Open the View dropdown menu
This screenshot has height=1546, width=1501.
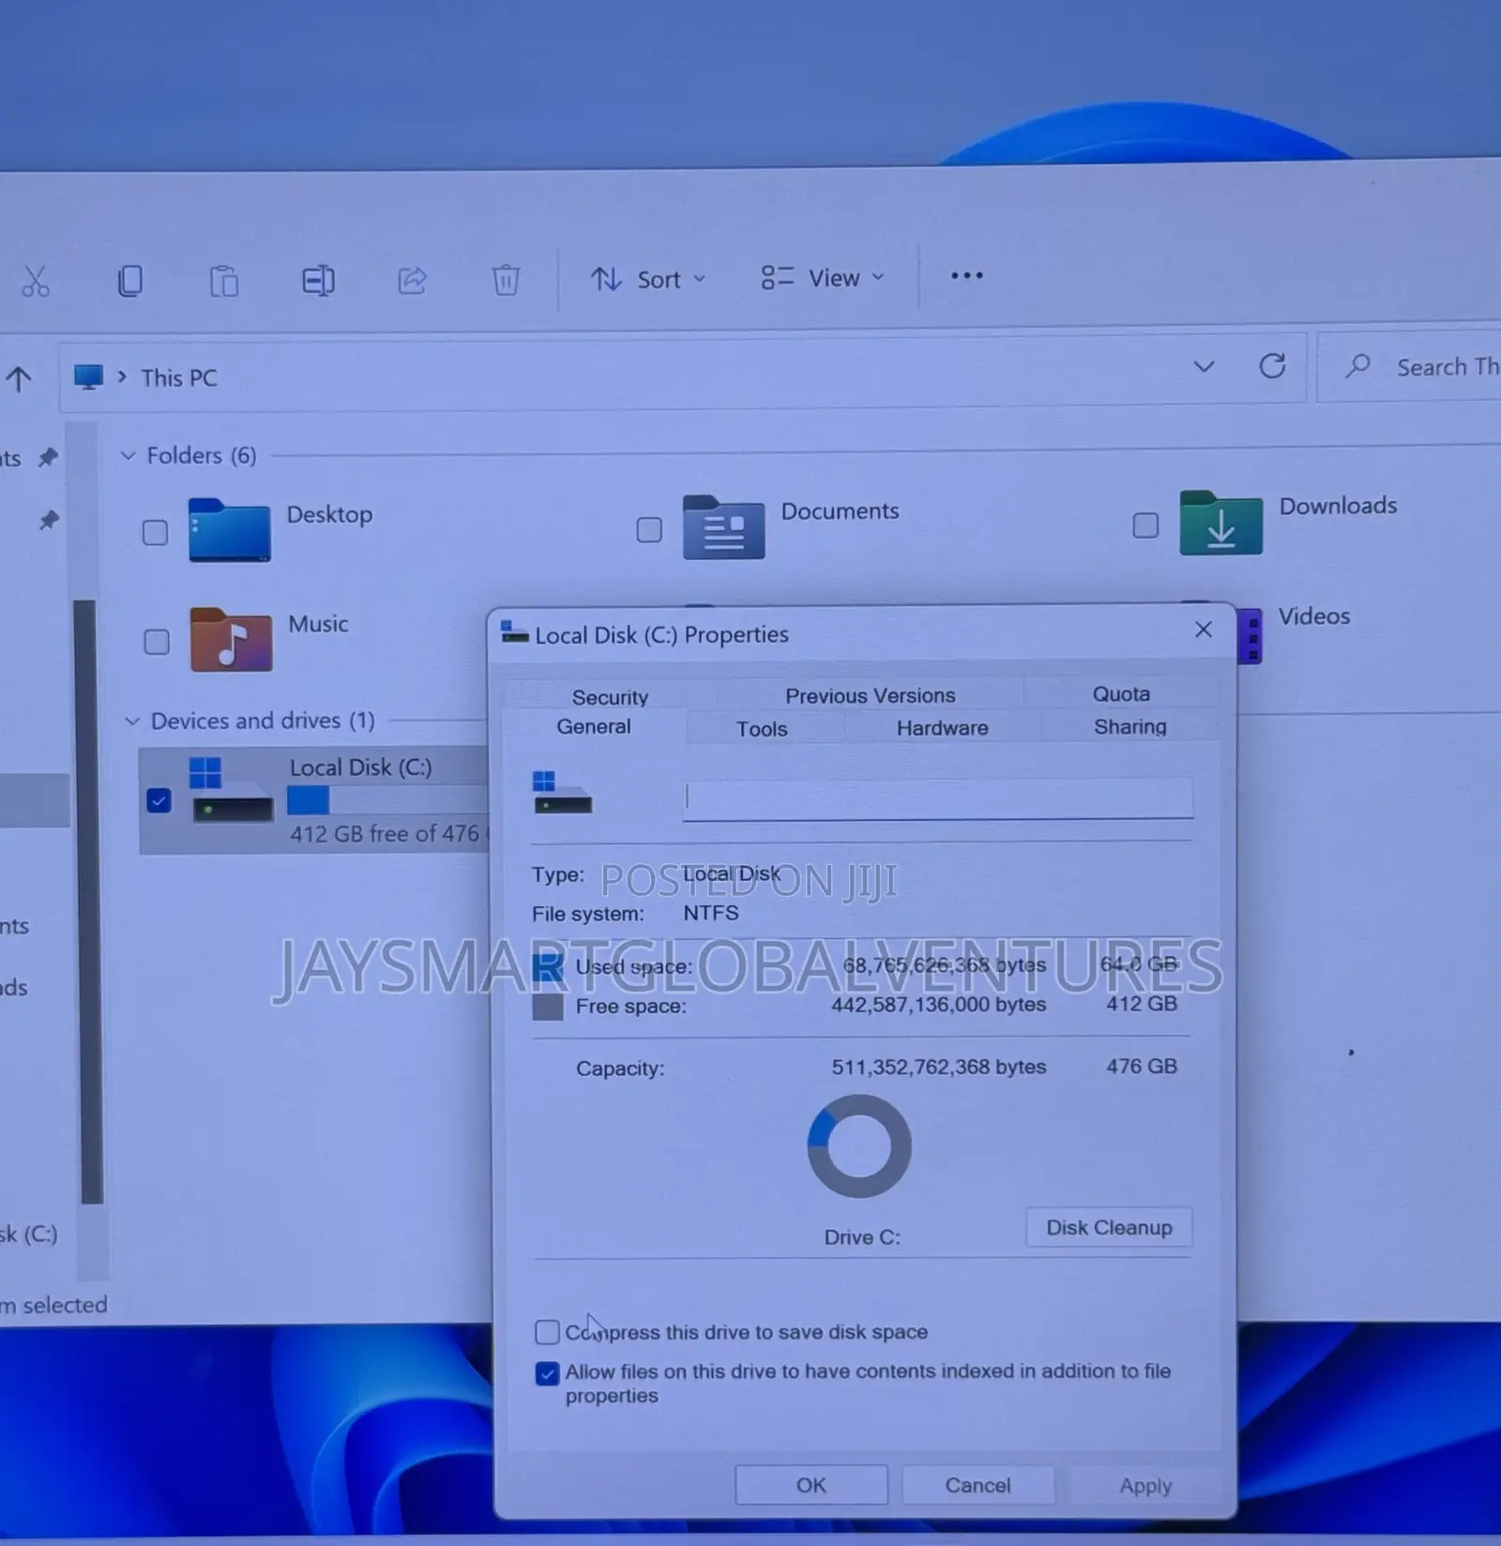[823, 278]
